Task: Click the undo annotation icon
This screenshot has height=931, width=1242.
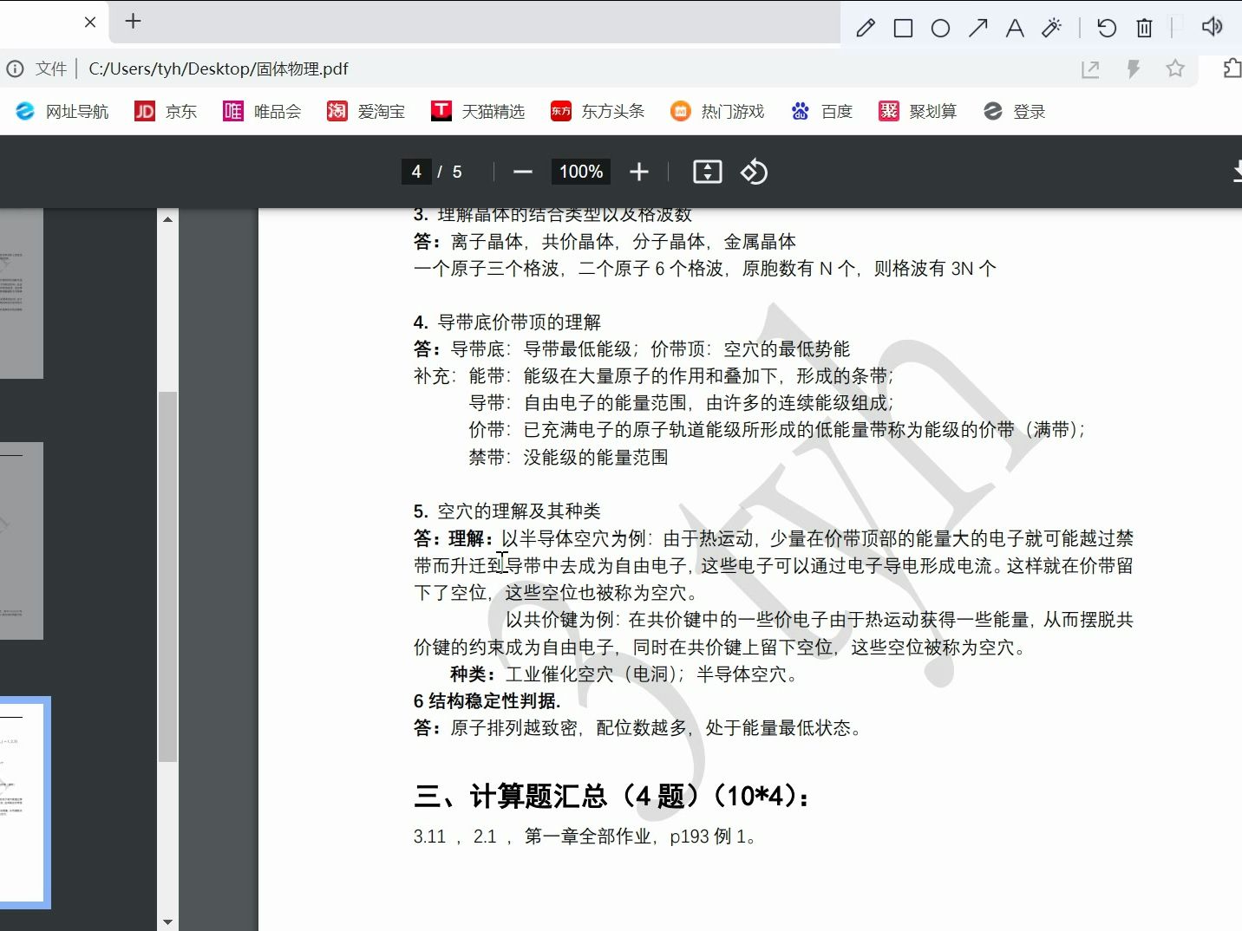Action: [x=1107, y=28]
